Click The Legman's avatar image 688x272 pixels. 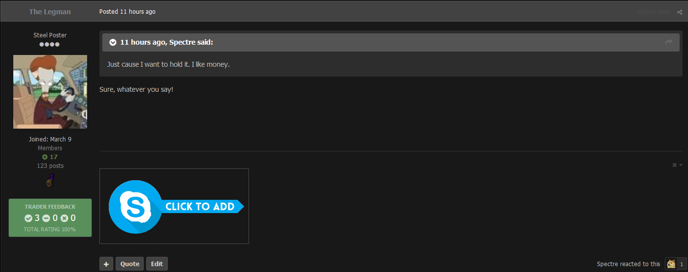point(50,92)
